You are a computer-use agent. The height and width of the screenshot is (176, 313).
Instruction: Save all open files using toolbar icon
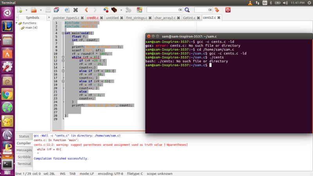[56, 10]
